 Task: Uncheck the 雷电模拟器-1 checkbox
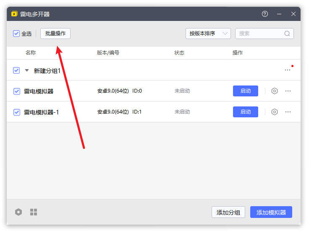(x=17, y=112)
